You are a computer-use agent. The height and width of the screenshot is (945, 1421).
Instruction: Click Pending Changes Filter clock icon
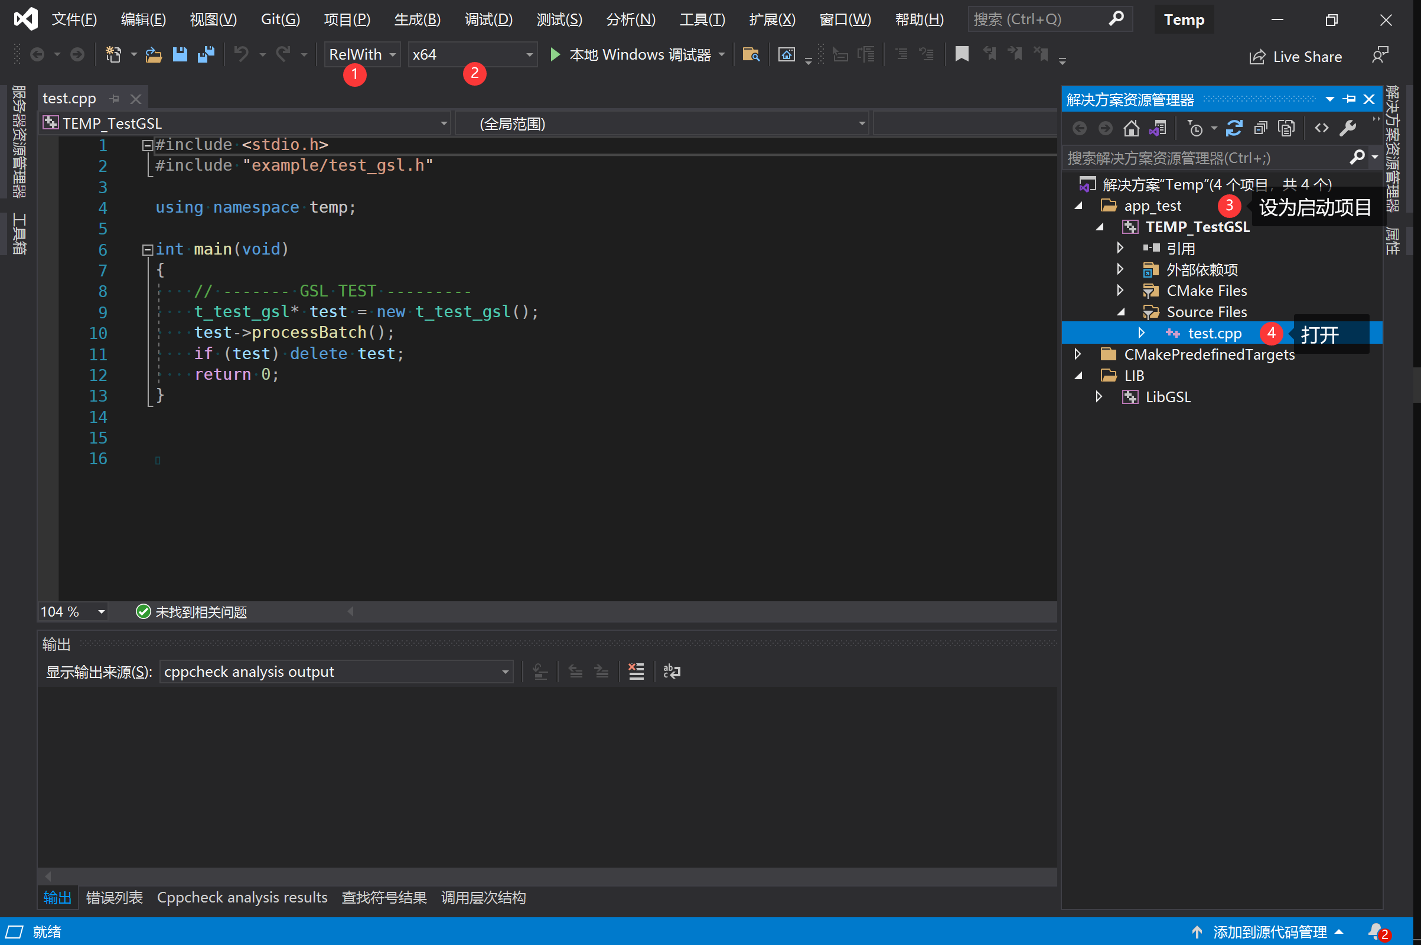(x=1195, y=128)
